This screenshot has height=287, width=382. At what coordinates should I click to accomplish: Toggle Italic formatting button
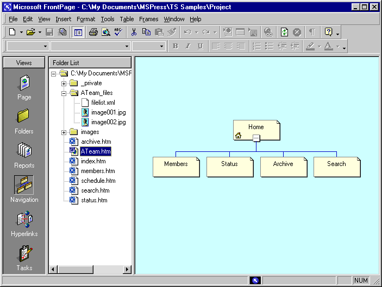188,46
